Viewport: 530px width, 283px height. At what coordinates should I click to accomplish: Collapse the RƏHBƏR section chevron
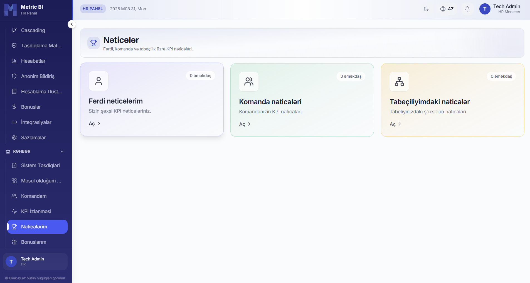[62, 152]
